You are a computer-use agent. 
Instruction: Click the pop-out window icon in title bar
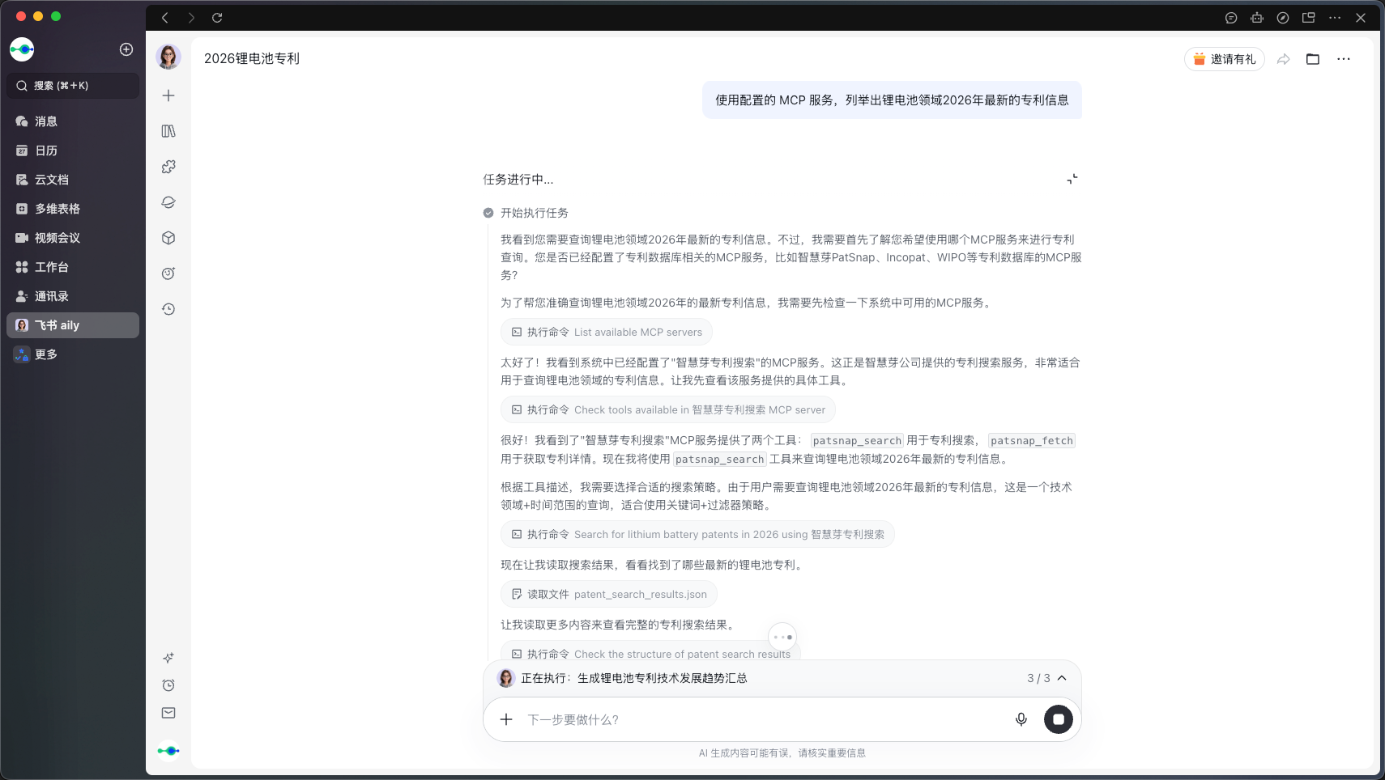pos(1309,18)
